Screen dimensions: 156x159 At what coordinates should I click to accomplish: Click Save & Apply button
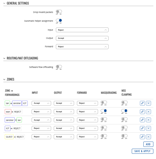point(143,151)
